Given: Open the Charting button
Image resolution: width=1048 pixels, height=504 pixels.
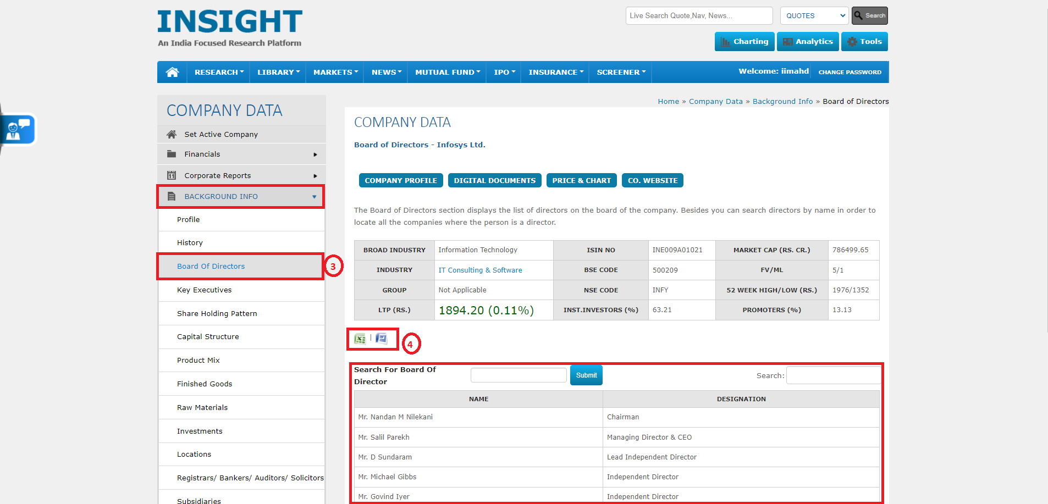Looking at the screenshot, I should click(x=744, y=42).
